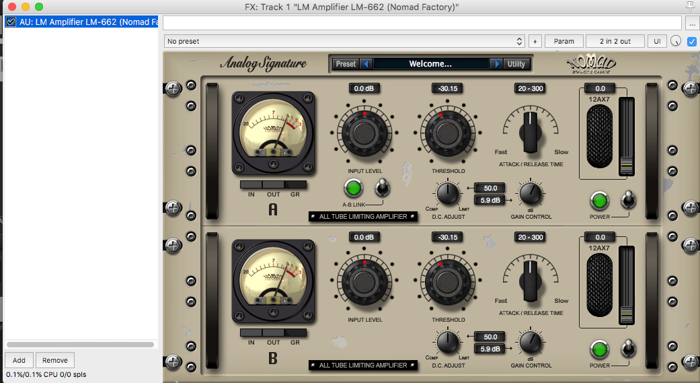Toggle the A-B Link green light
700x383 pixels.
[352, 188]
